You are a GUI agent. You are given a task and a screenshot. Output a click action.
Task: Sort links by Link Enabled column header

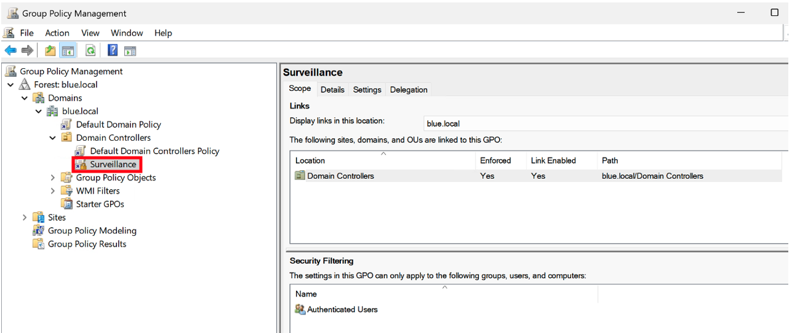[x=553, y=160]
